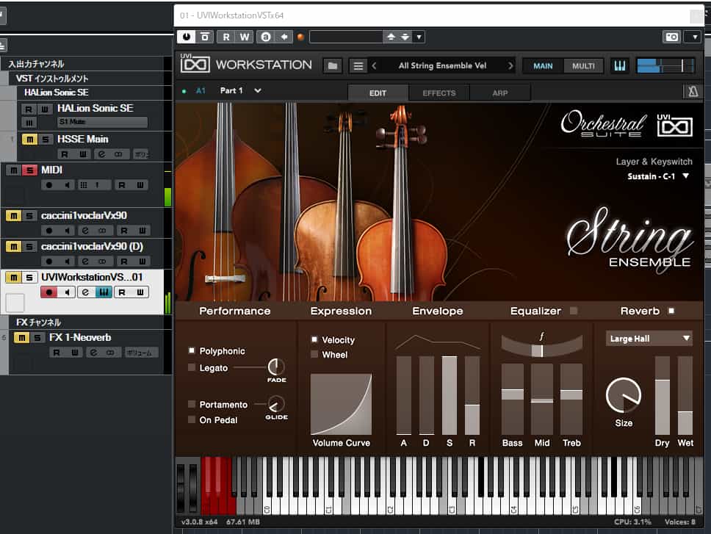The image size is (711, 534).
Task: Open the UVI Workstation hamburger menu
Action: pos(358,66)
